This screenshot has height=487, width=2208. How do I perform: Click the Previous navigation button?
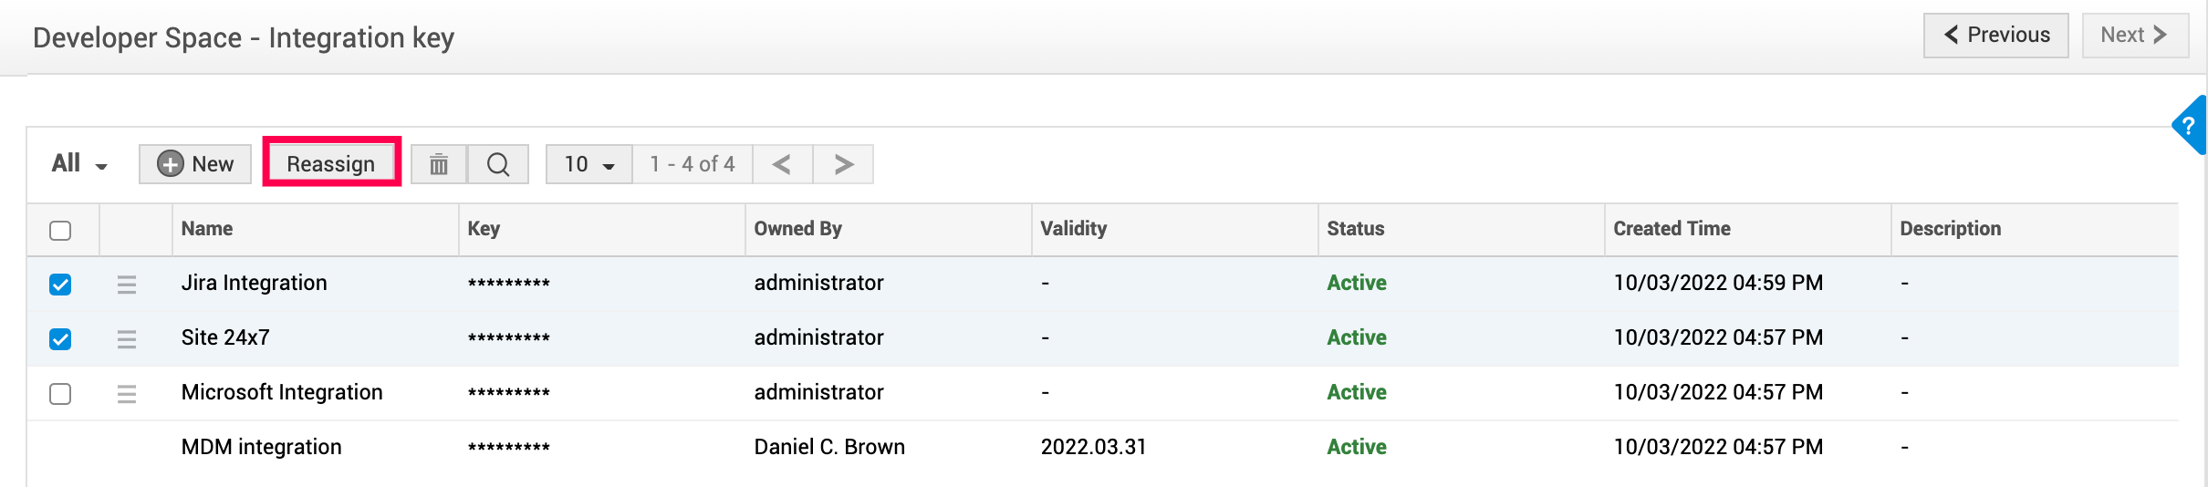coord(1995,36)
